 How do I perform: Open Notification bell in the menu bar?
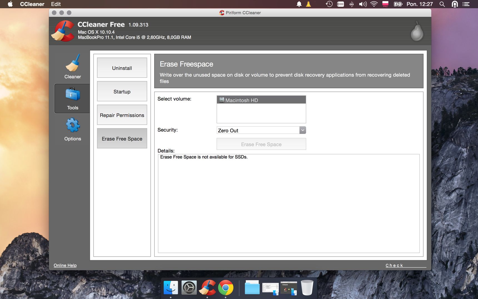pos(299,4)
